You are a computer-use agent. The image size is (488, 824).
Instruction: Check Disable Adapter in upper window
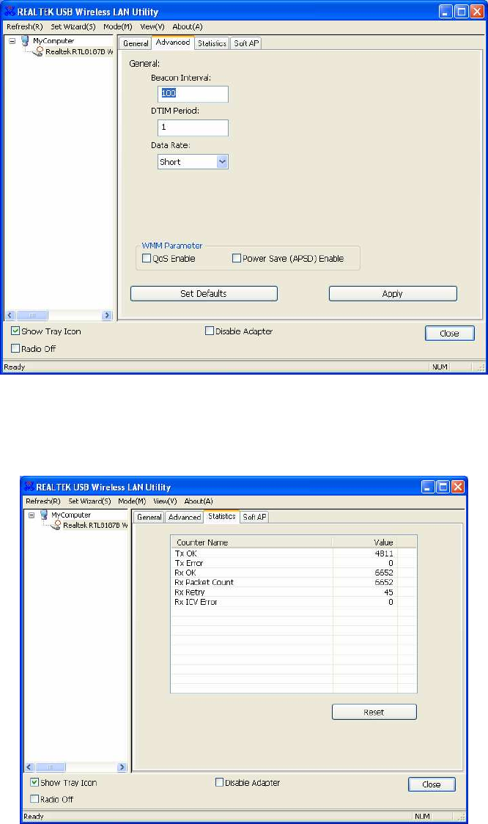pos(210,331)
